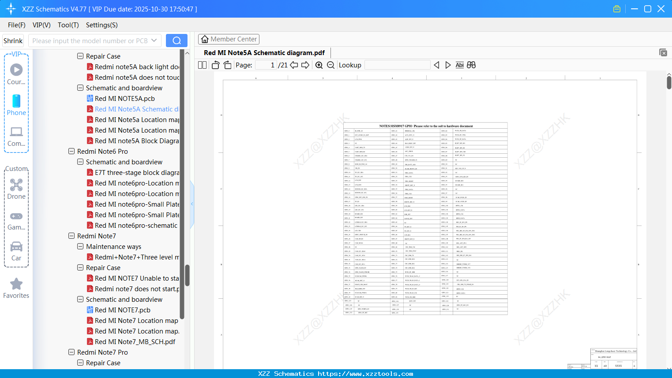Viewport: 672px width, 378px height.
Task: Click the board icon of Red MI NOTE5A.pcb
Action: (x=90, y=99)
